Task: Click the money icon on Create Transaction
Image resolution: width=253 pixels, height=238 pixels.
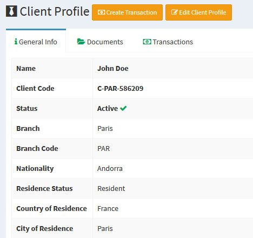Action: tap(101, 12)
